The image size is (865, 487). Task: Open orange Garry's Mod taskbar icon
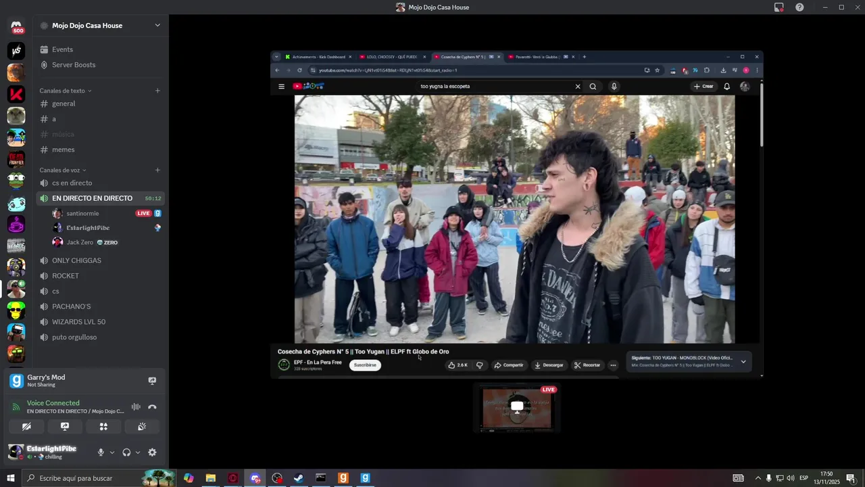pos(343,478)
